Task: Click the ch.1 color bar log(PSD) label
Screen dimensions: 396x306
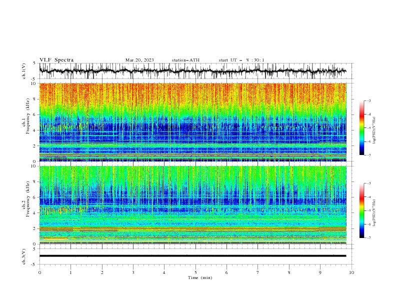Action: 374,130
